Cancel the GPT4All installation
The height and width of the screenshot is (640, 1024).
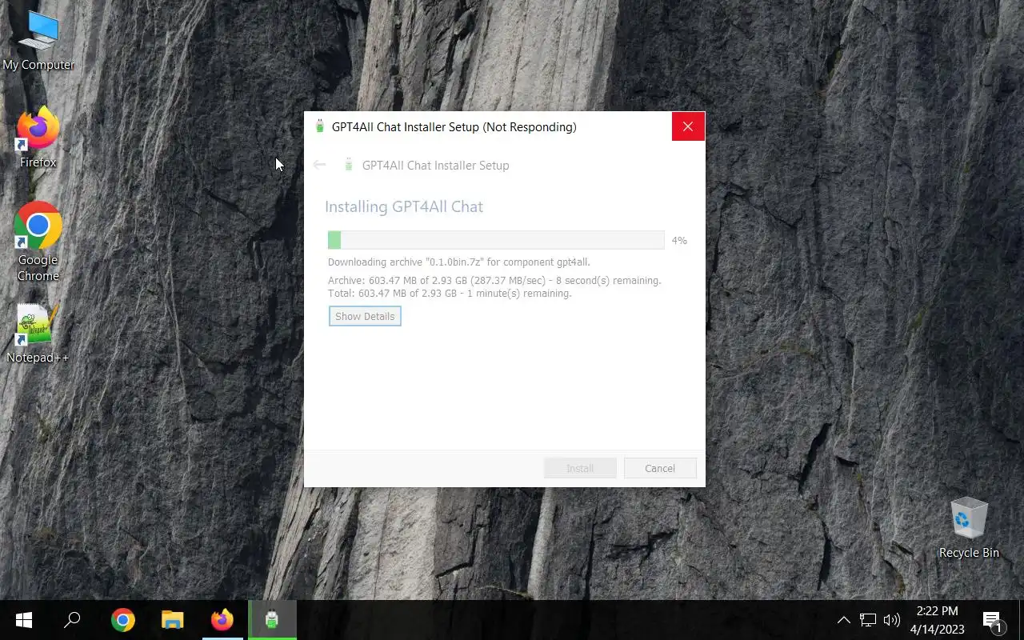pos(660,468)
